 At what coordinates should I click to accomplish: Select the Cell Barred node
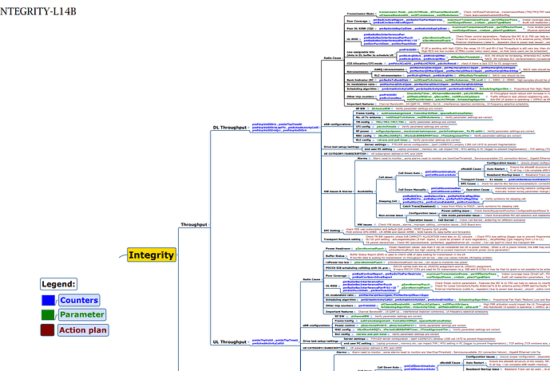pos(446,220)
